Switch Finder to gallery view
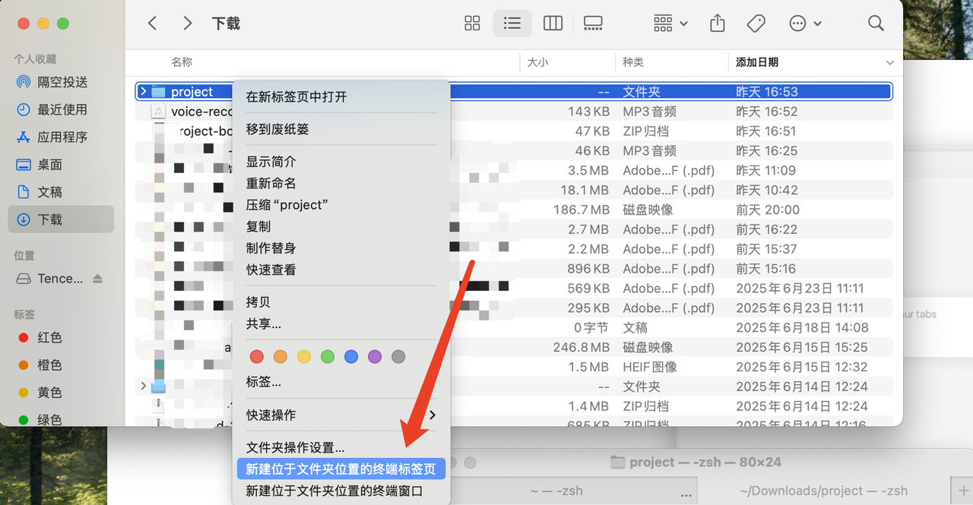 593,24
